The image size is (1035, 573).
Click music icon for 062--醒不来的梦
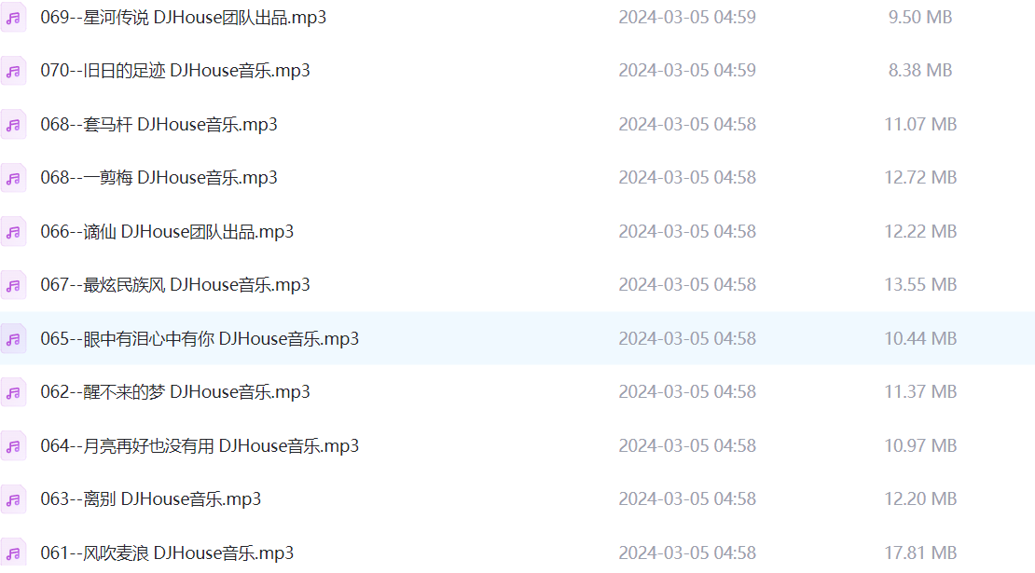click(x=13, y=393)
